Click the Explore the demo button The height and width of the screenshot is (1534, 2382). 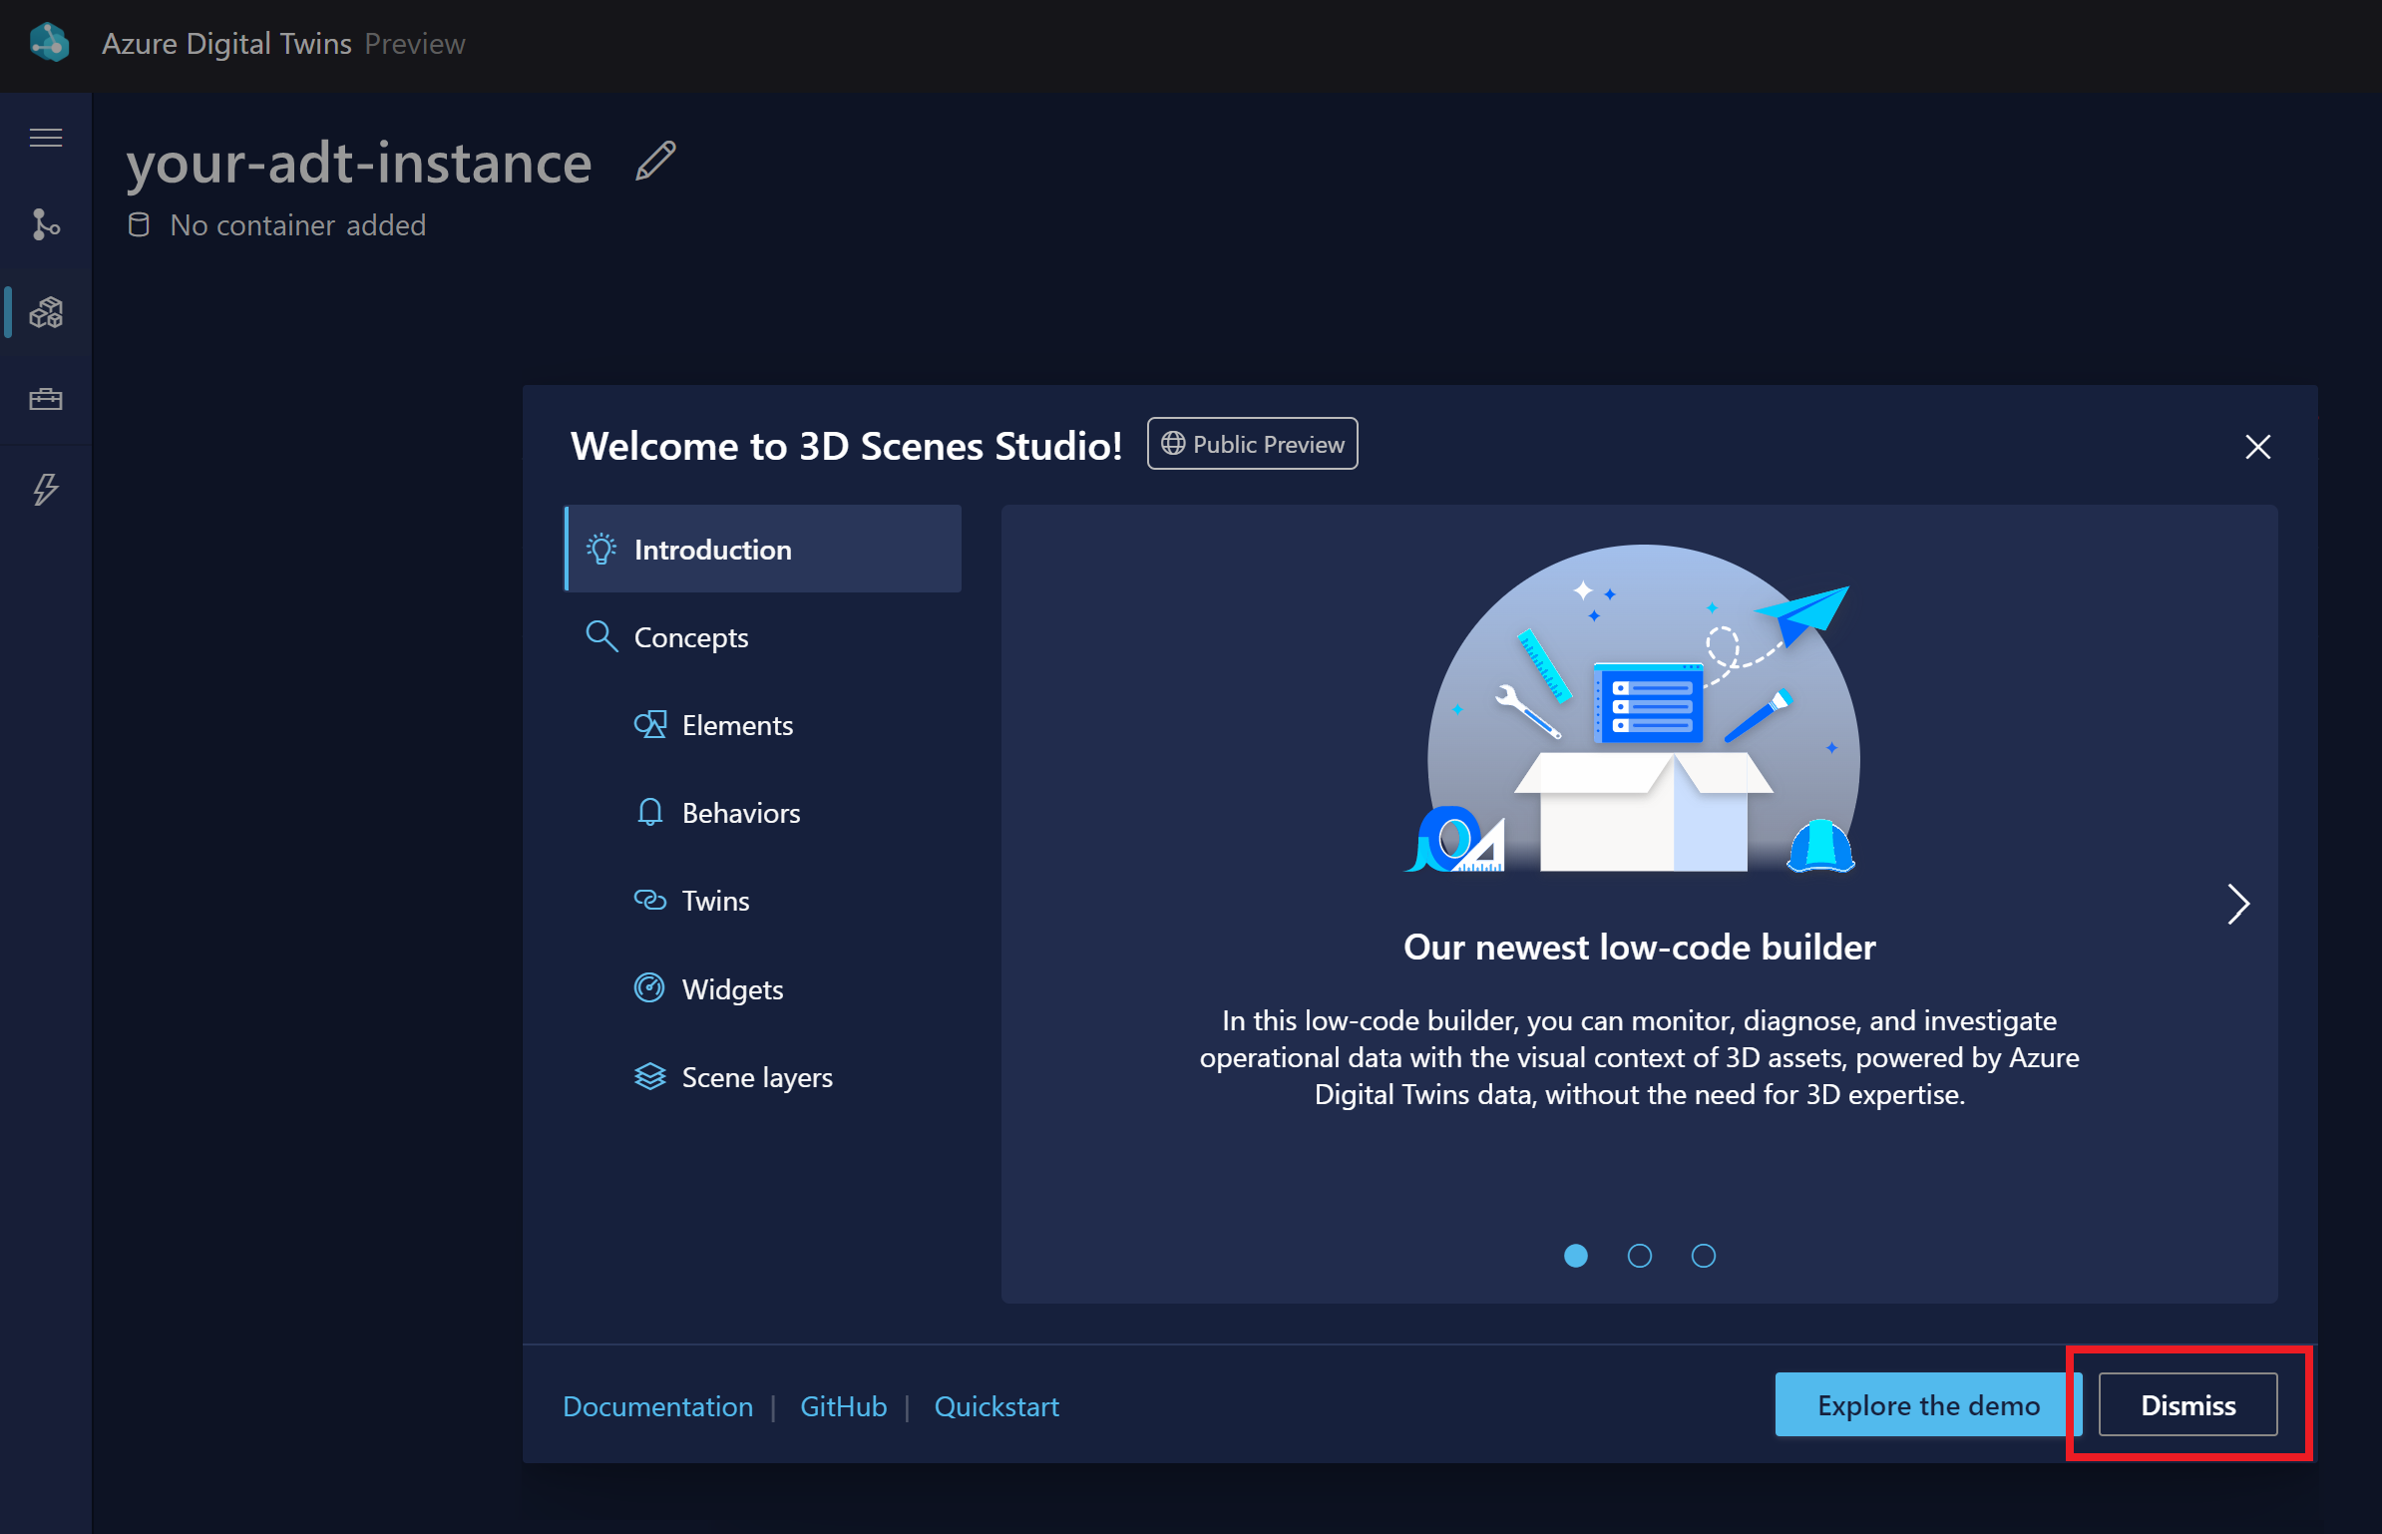coord(1927,1404)
